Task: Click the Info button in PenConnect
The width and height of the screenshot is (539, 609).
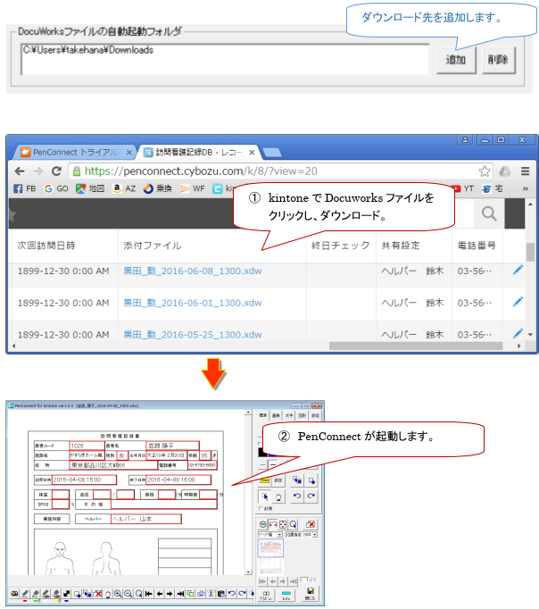Action: pyautogui.click(x=286, y=596)
